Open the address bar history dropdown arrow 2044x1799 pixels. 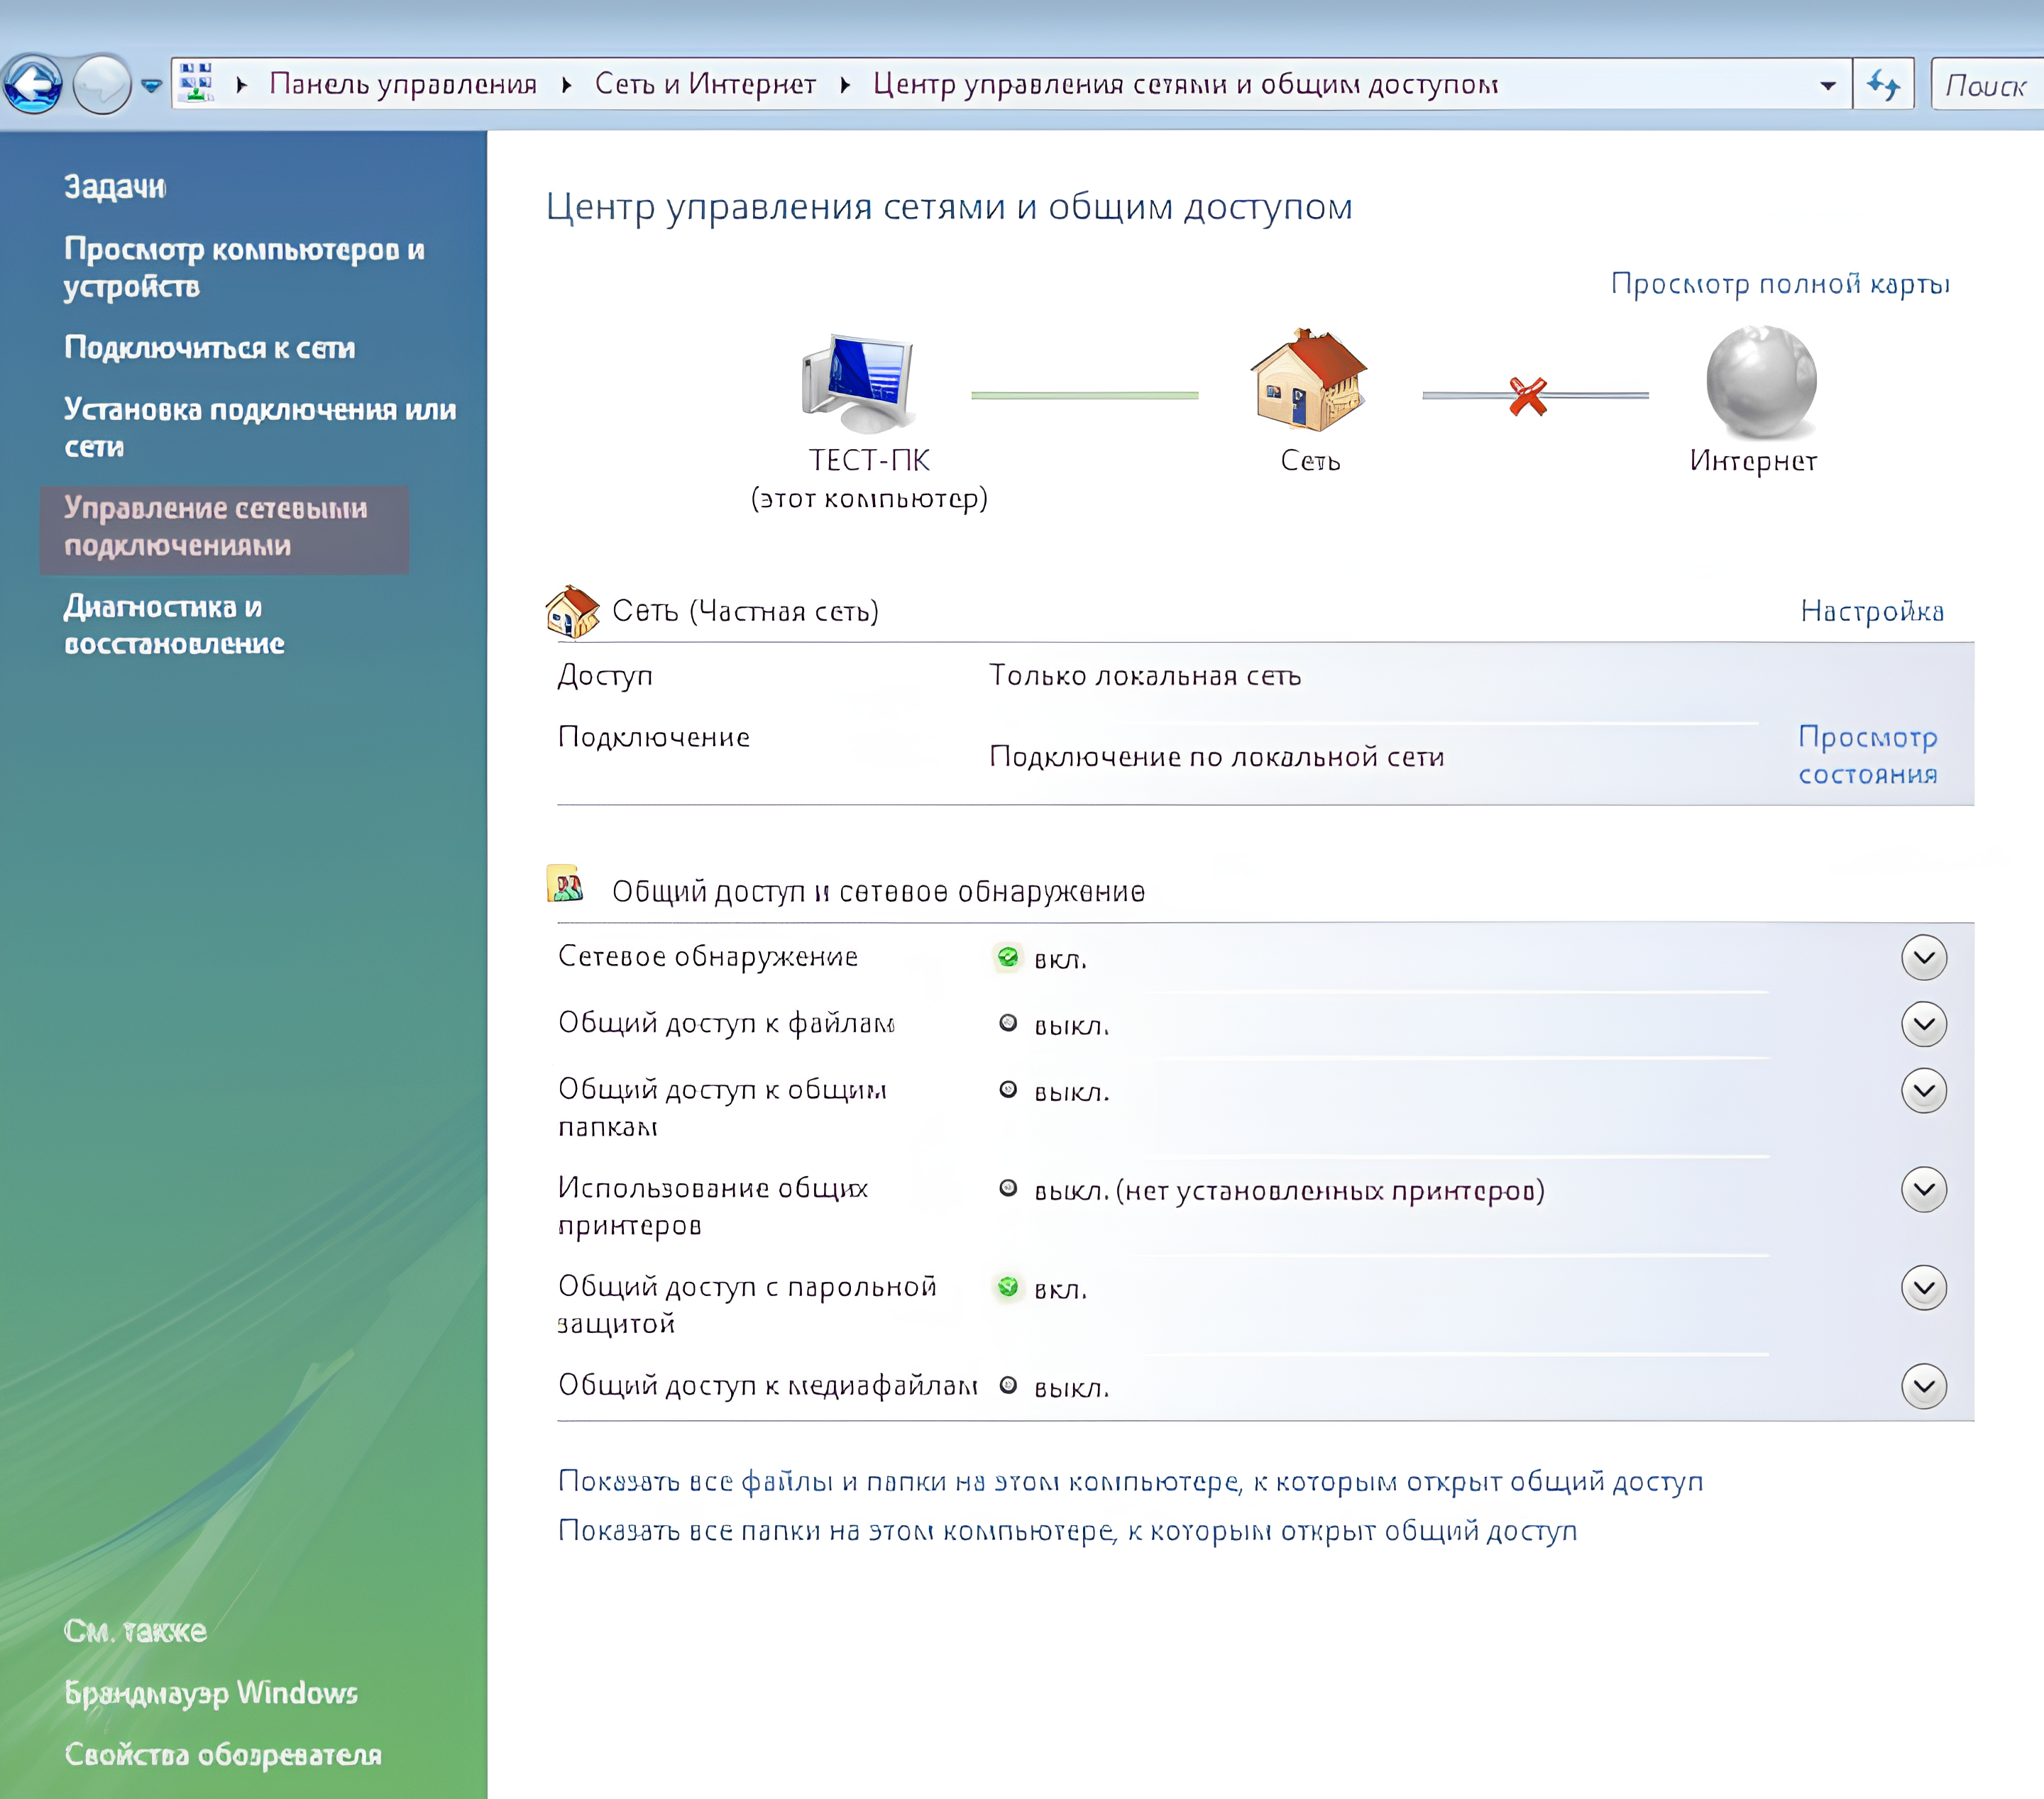[1828, 86]
